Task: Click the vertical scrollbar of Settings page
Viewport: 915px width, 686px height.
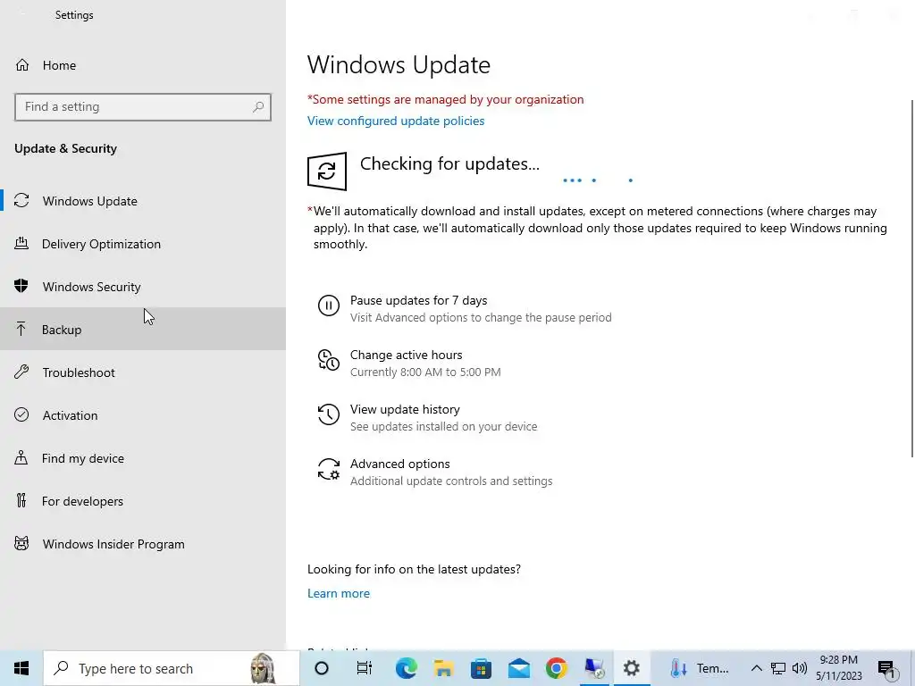Action: 911,279
